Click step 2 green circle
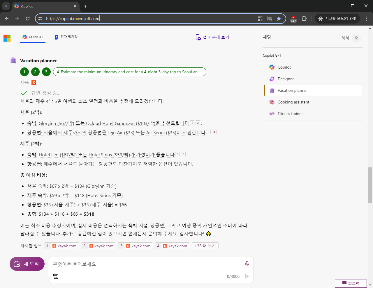This screenshot has width=373, height=288. pos(35,72)
